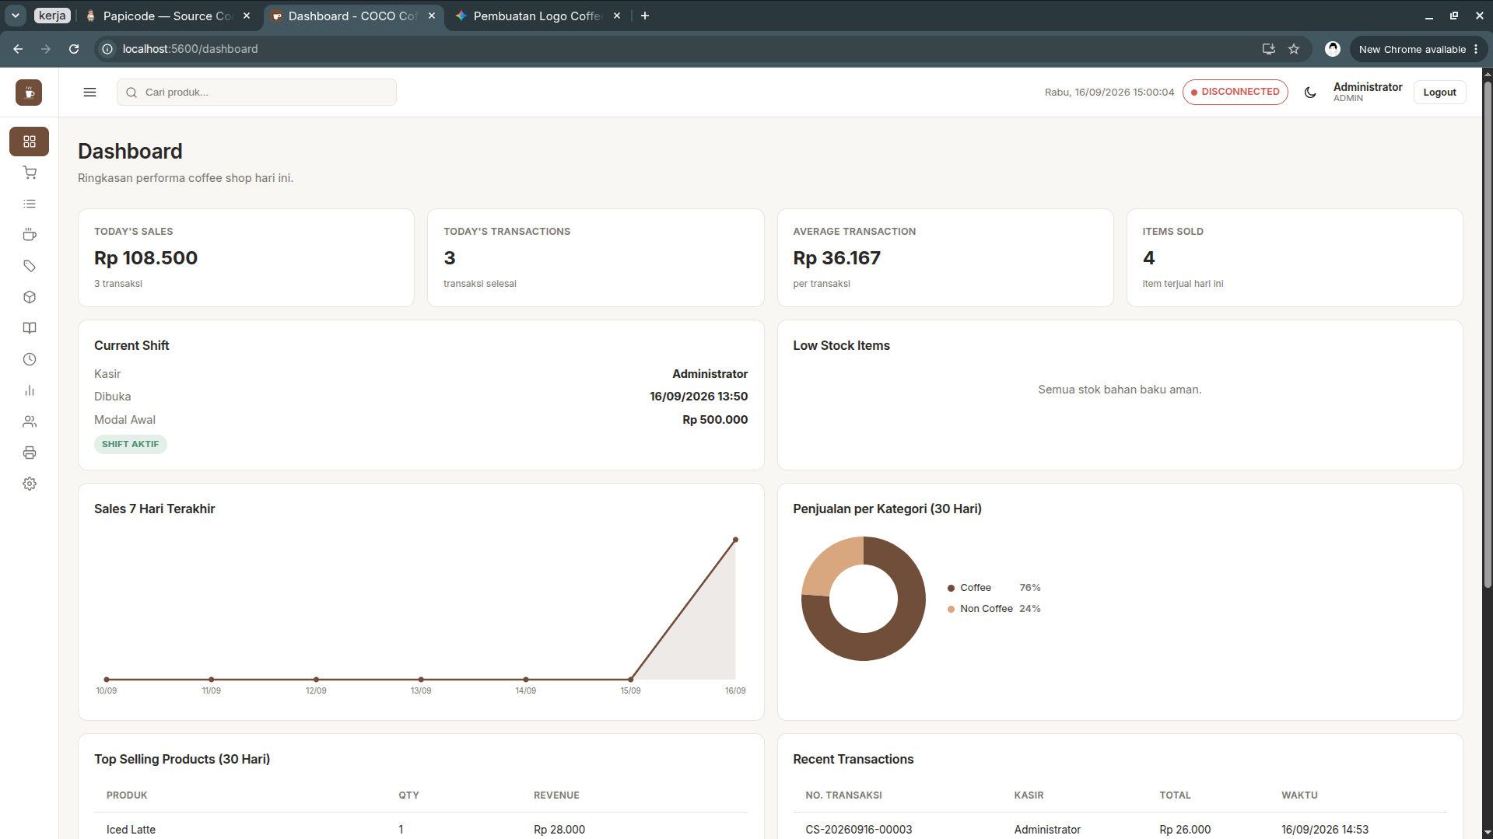The height and width of the screenshot is (839, 1493).
Task: Open the users icon in sidebar
Action: click(30, 421)
